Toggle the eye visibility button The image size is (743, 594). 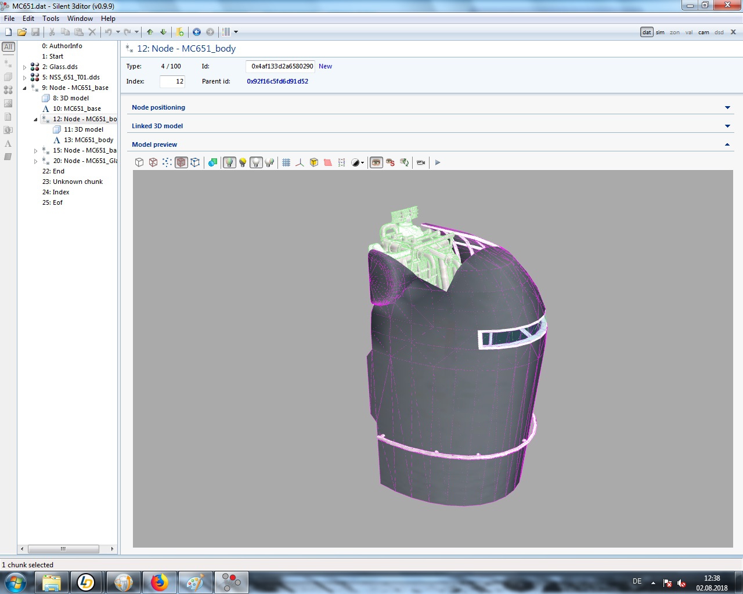click(x=376, y=162)
